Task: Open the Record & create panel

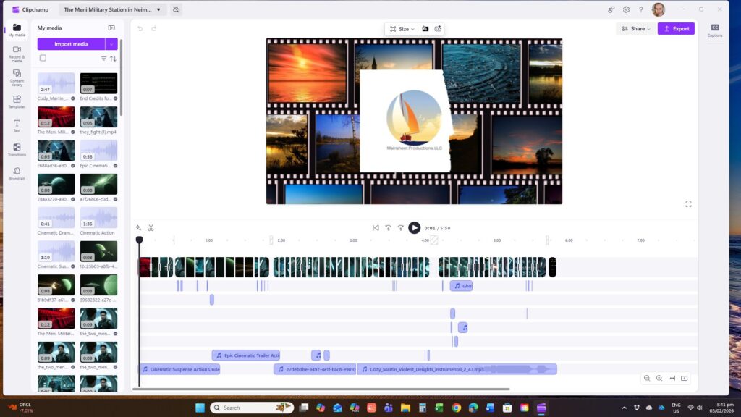Action: click(x=17, y=53)
